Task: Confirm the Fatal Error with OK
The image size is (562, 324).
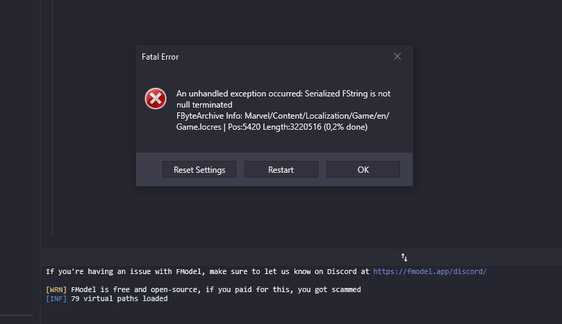Action: tap(363, 169)
